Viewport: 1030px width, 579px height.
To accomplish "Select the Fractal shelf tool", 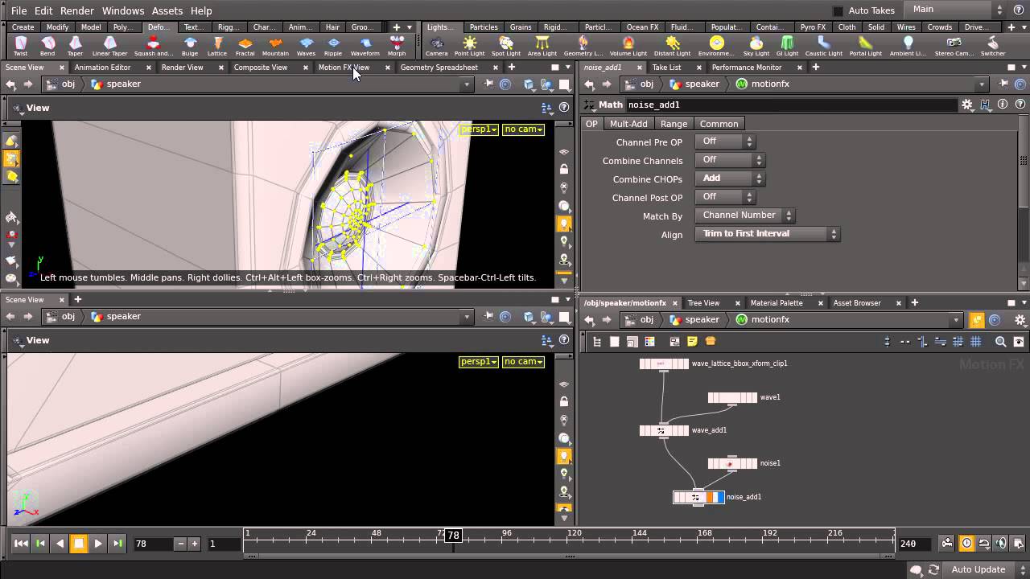I will point(245,46).
